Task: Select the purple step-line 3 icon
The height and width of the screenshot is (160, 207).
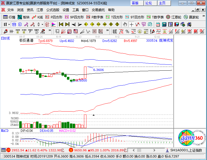Action: pyautogui.click(x=26, y=25)
